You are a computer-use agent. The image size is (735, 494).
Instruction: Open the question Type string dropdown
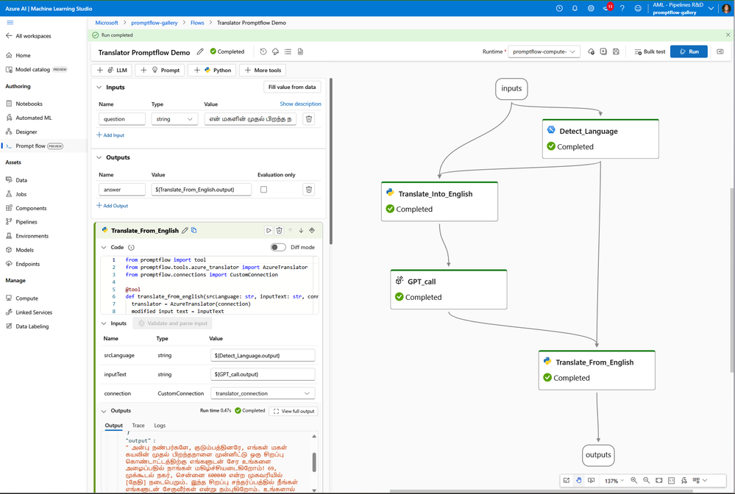[174, 119]
